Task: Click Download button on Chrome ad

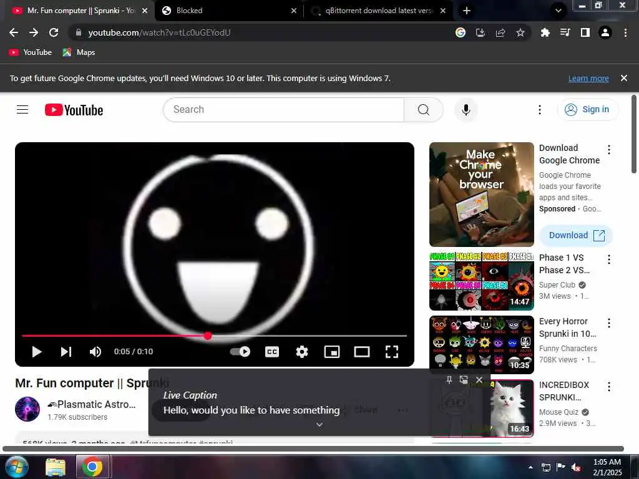Action: 576,235
